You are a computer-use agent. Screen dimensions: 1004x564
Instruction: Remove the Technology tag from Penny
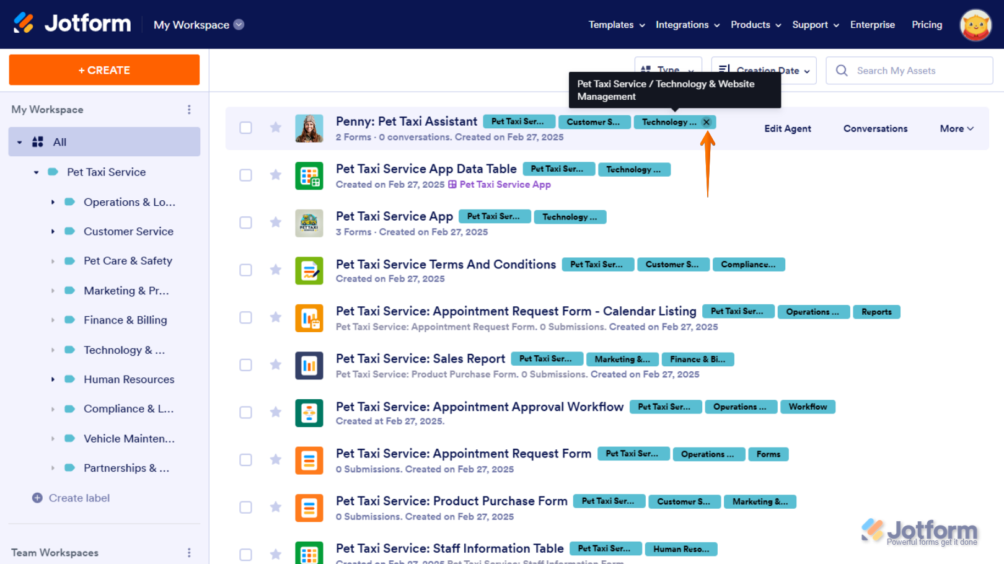(x=706, y=122)
